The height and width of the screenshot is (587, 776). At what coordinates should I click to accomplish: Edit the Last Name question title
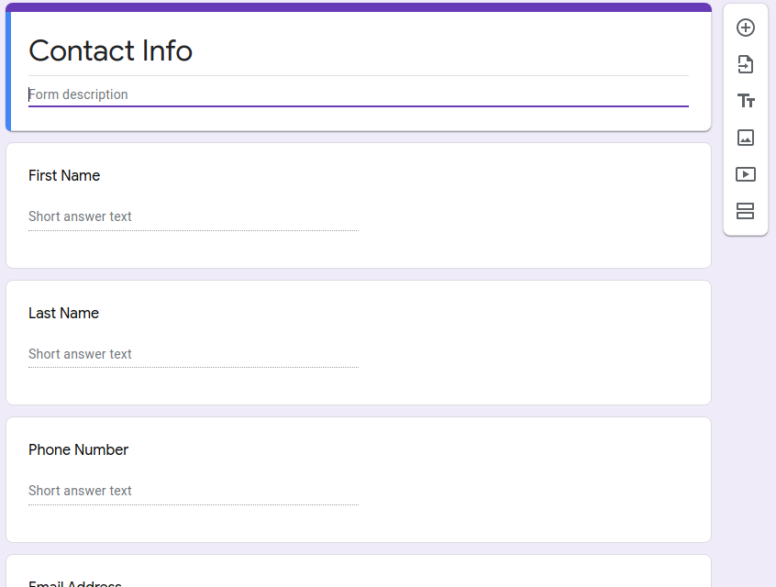click(63, 313)
